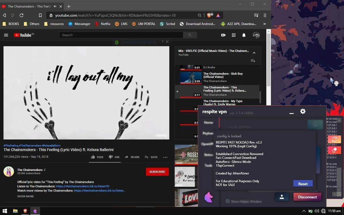
Task: Focus the YouTube search box
Action: click(x=121, y=35)
